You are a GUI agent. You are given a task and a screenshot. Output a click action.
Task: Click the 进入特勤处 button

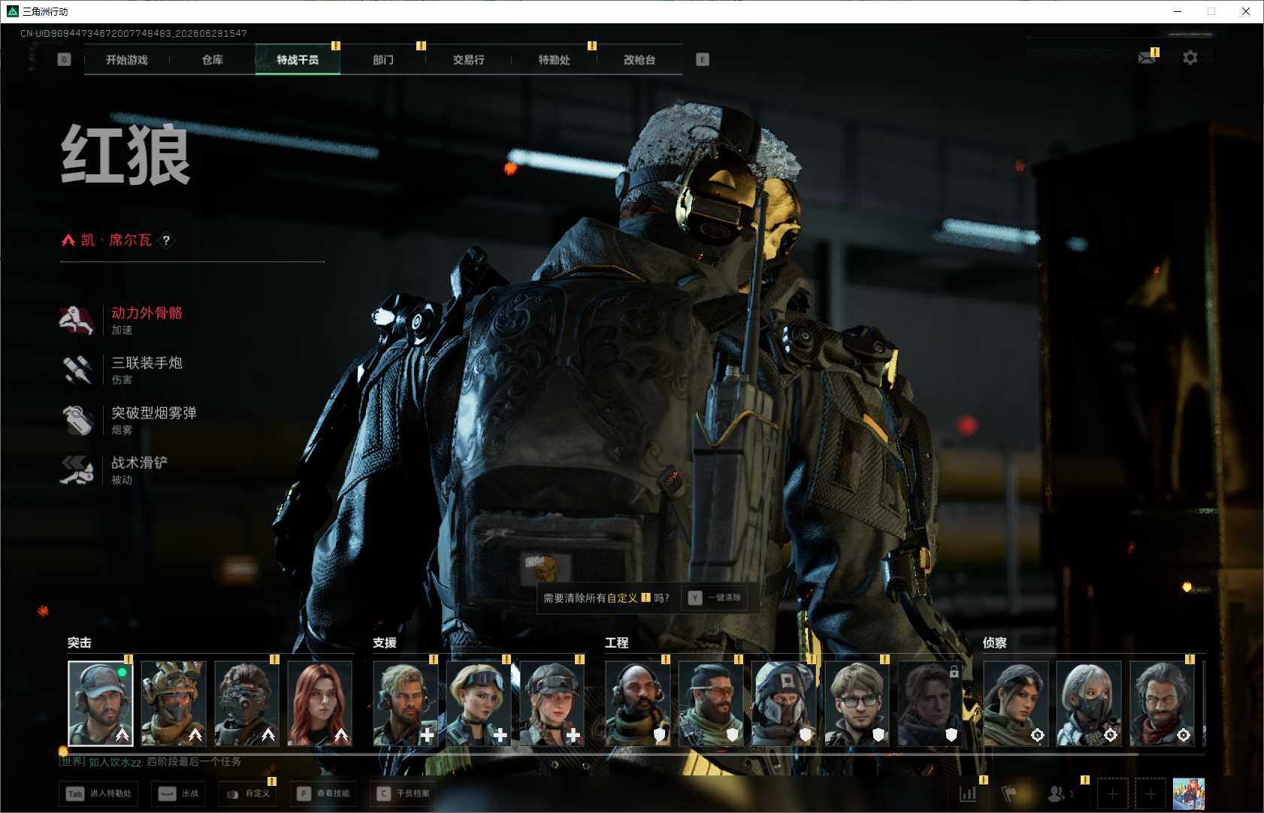click(x=98, y=793)
